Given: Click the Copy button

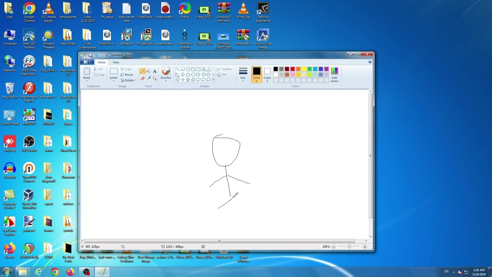Looking at the screenshot, I should coord(99,75).
